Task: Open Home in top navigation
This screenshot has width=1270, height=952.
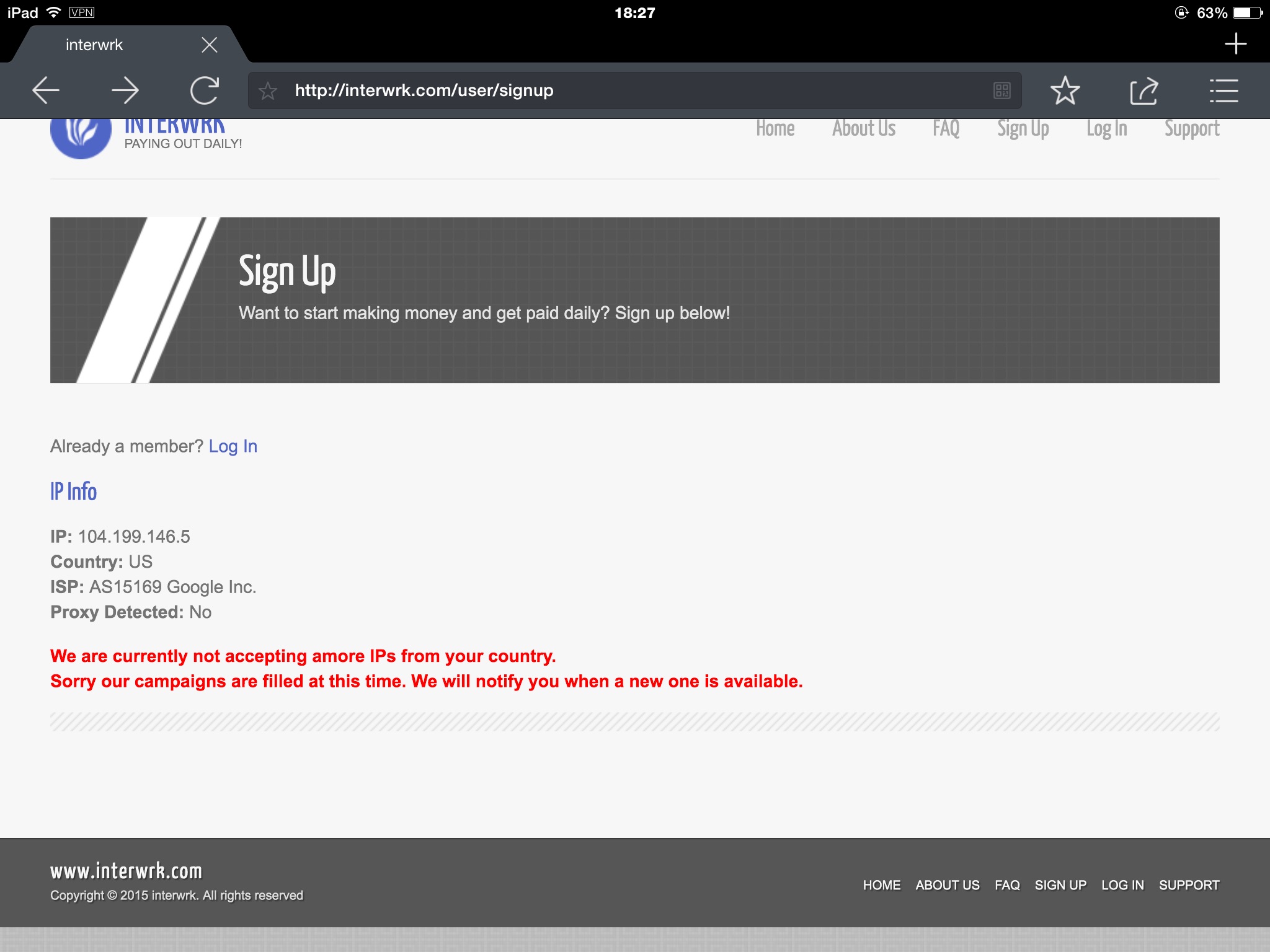Action: (775, 129)
